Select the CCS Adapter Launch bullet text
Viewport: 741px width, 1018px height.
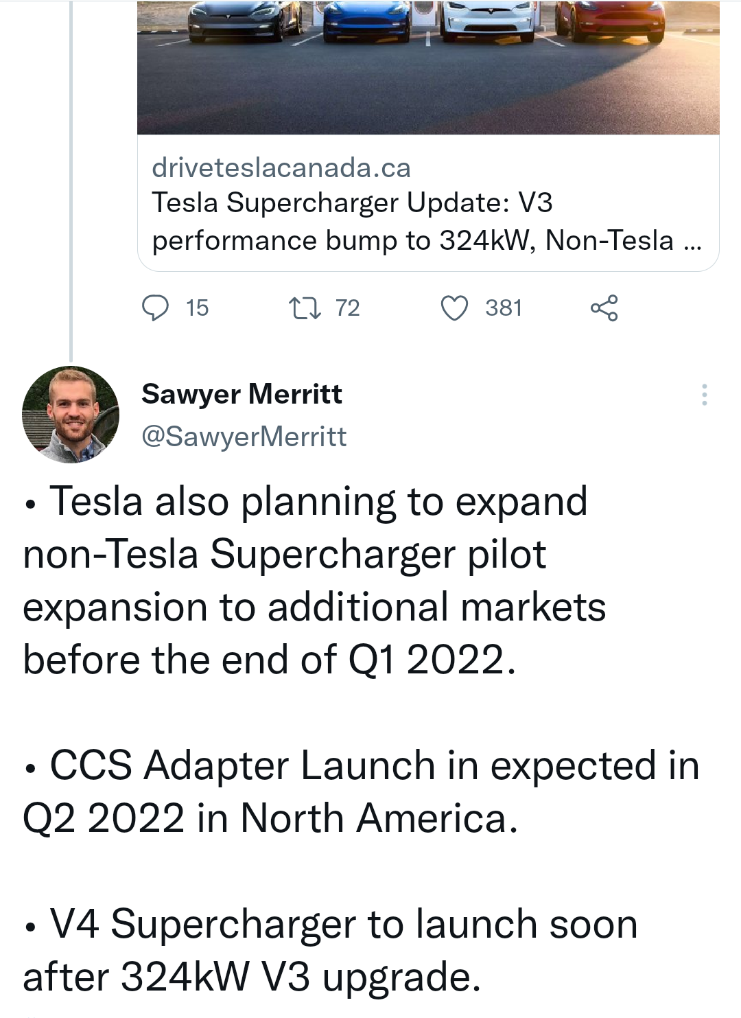(x=361, y=792)
